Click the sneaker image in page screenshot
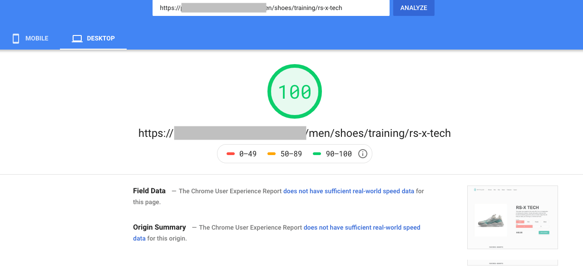Image resolution: width=583 pixels, height=276 pixels. click(x=491, y=221)
